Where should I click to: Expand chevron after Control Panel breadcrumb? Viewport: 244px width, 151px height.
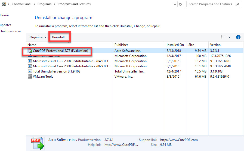point(34,4)
